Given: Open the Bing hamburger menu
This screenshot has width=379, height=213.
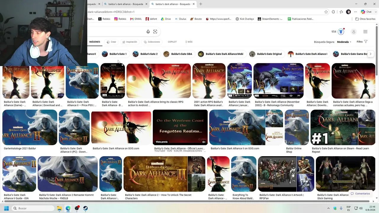Looking at the screenshot, I should (365, 32).
